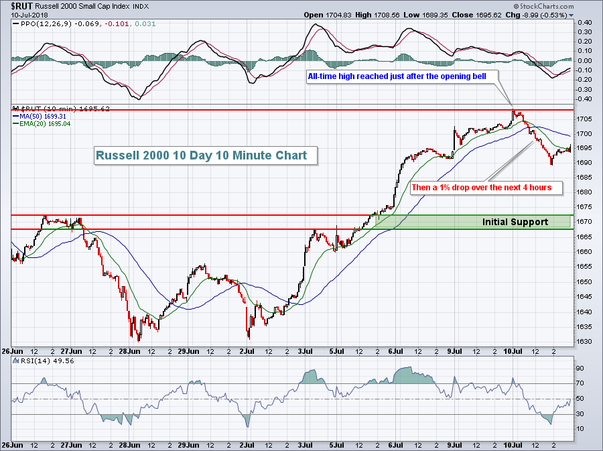Open the dropdown arrow beside the Chg value
This screenshot has width=603, height=451.
point(571,15)
